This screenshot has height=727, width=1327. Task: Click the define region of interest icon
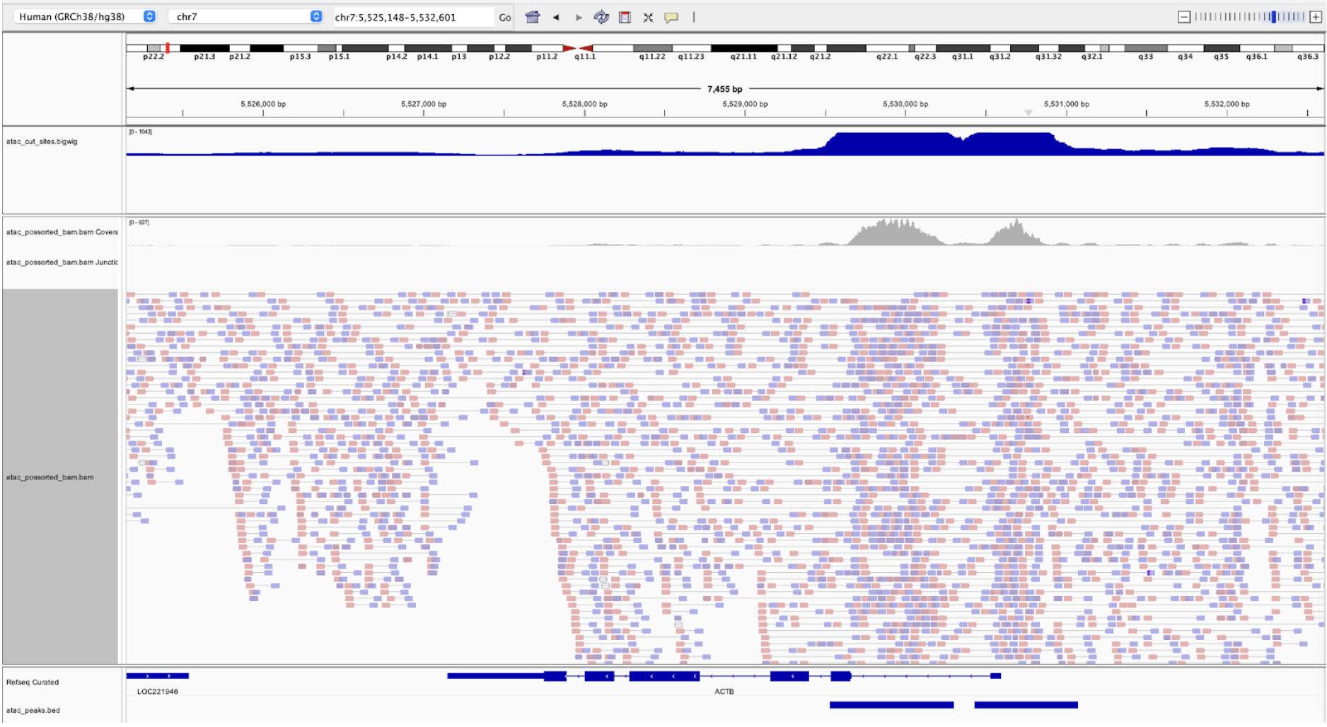(x=625, y=17)
